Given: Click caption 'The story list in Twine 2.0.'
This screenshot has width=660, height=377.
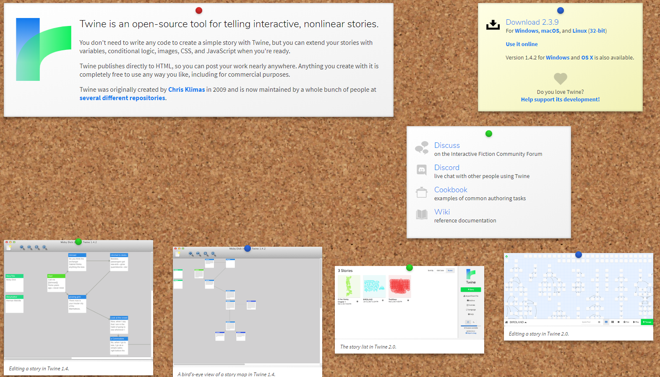Looking at the screenshot, I should [x=368, y=347].
